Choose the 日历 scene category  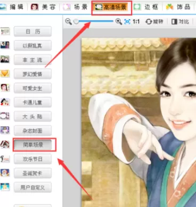[x=32, y=31]
